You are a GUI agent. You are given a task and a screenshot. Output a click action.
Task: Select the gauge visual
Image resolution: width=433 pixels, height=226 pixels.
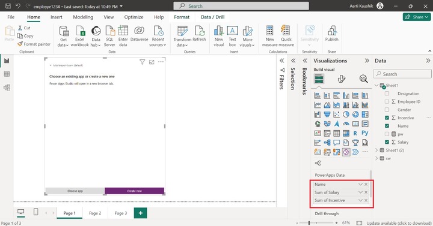coord(346,124)
